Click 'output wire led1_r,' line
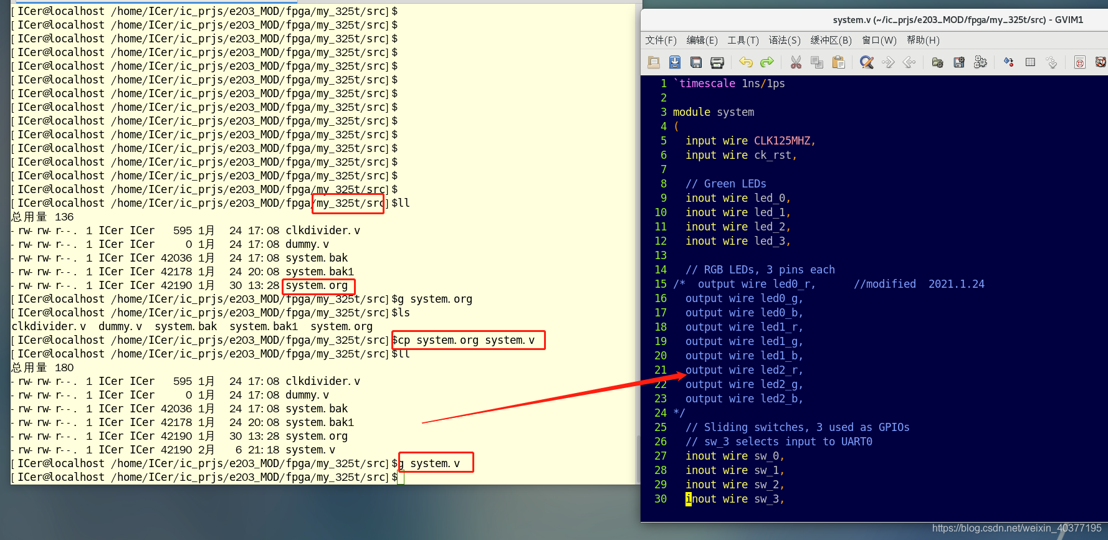1108x540 pixels. tap(744, 327)
